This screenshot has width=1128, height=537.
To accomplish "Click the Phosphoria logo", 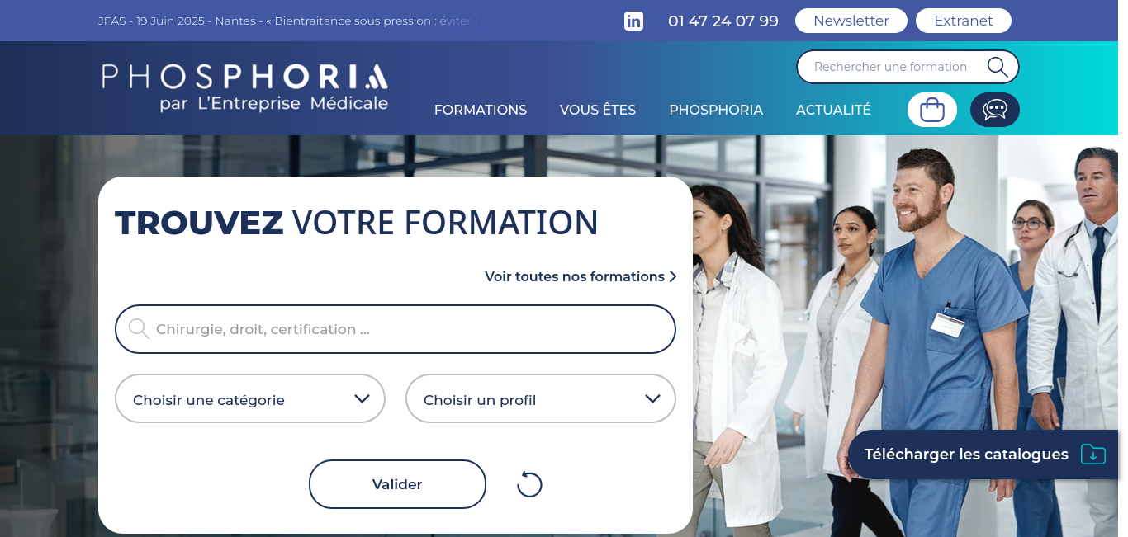I will pyautogui.click(x=245, y=87).
